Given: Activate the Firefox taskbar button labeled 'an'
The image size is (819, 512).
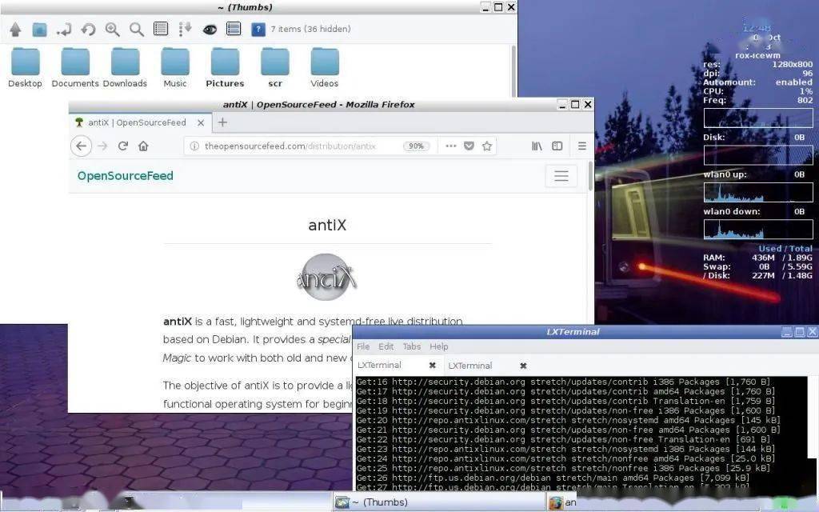Looking at the screenshot, I should pyautogui.click(x=564, y=502).
